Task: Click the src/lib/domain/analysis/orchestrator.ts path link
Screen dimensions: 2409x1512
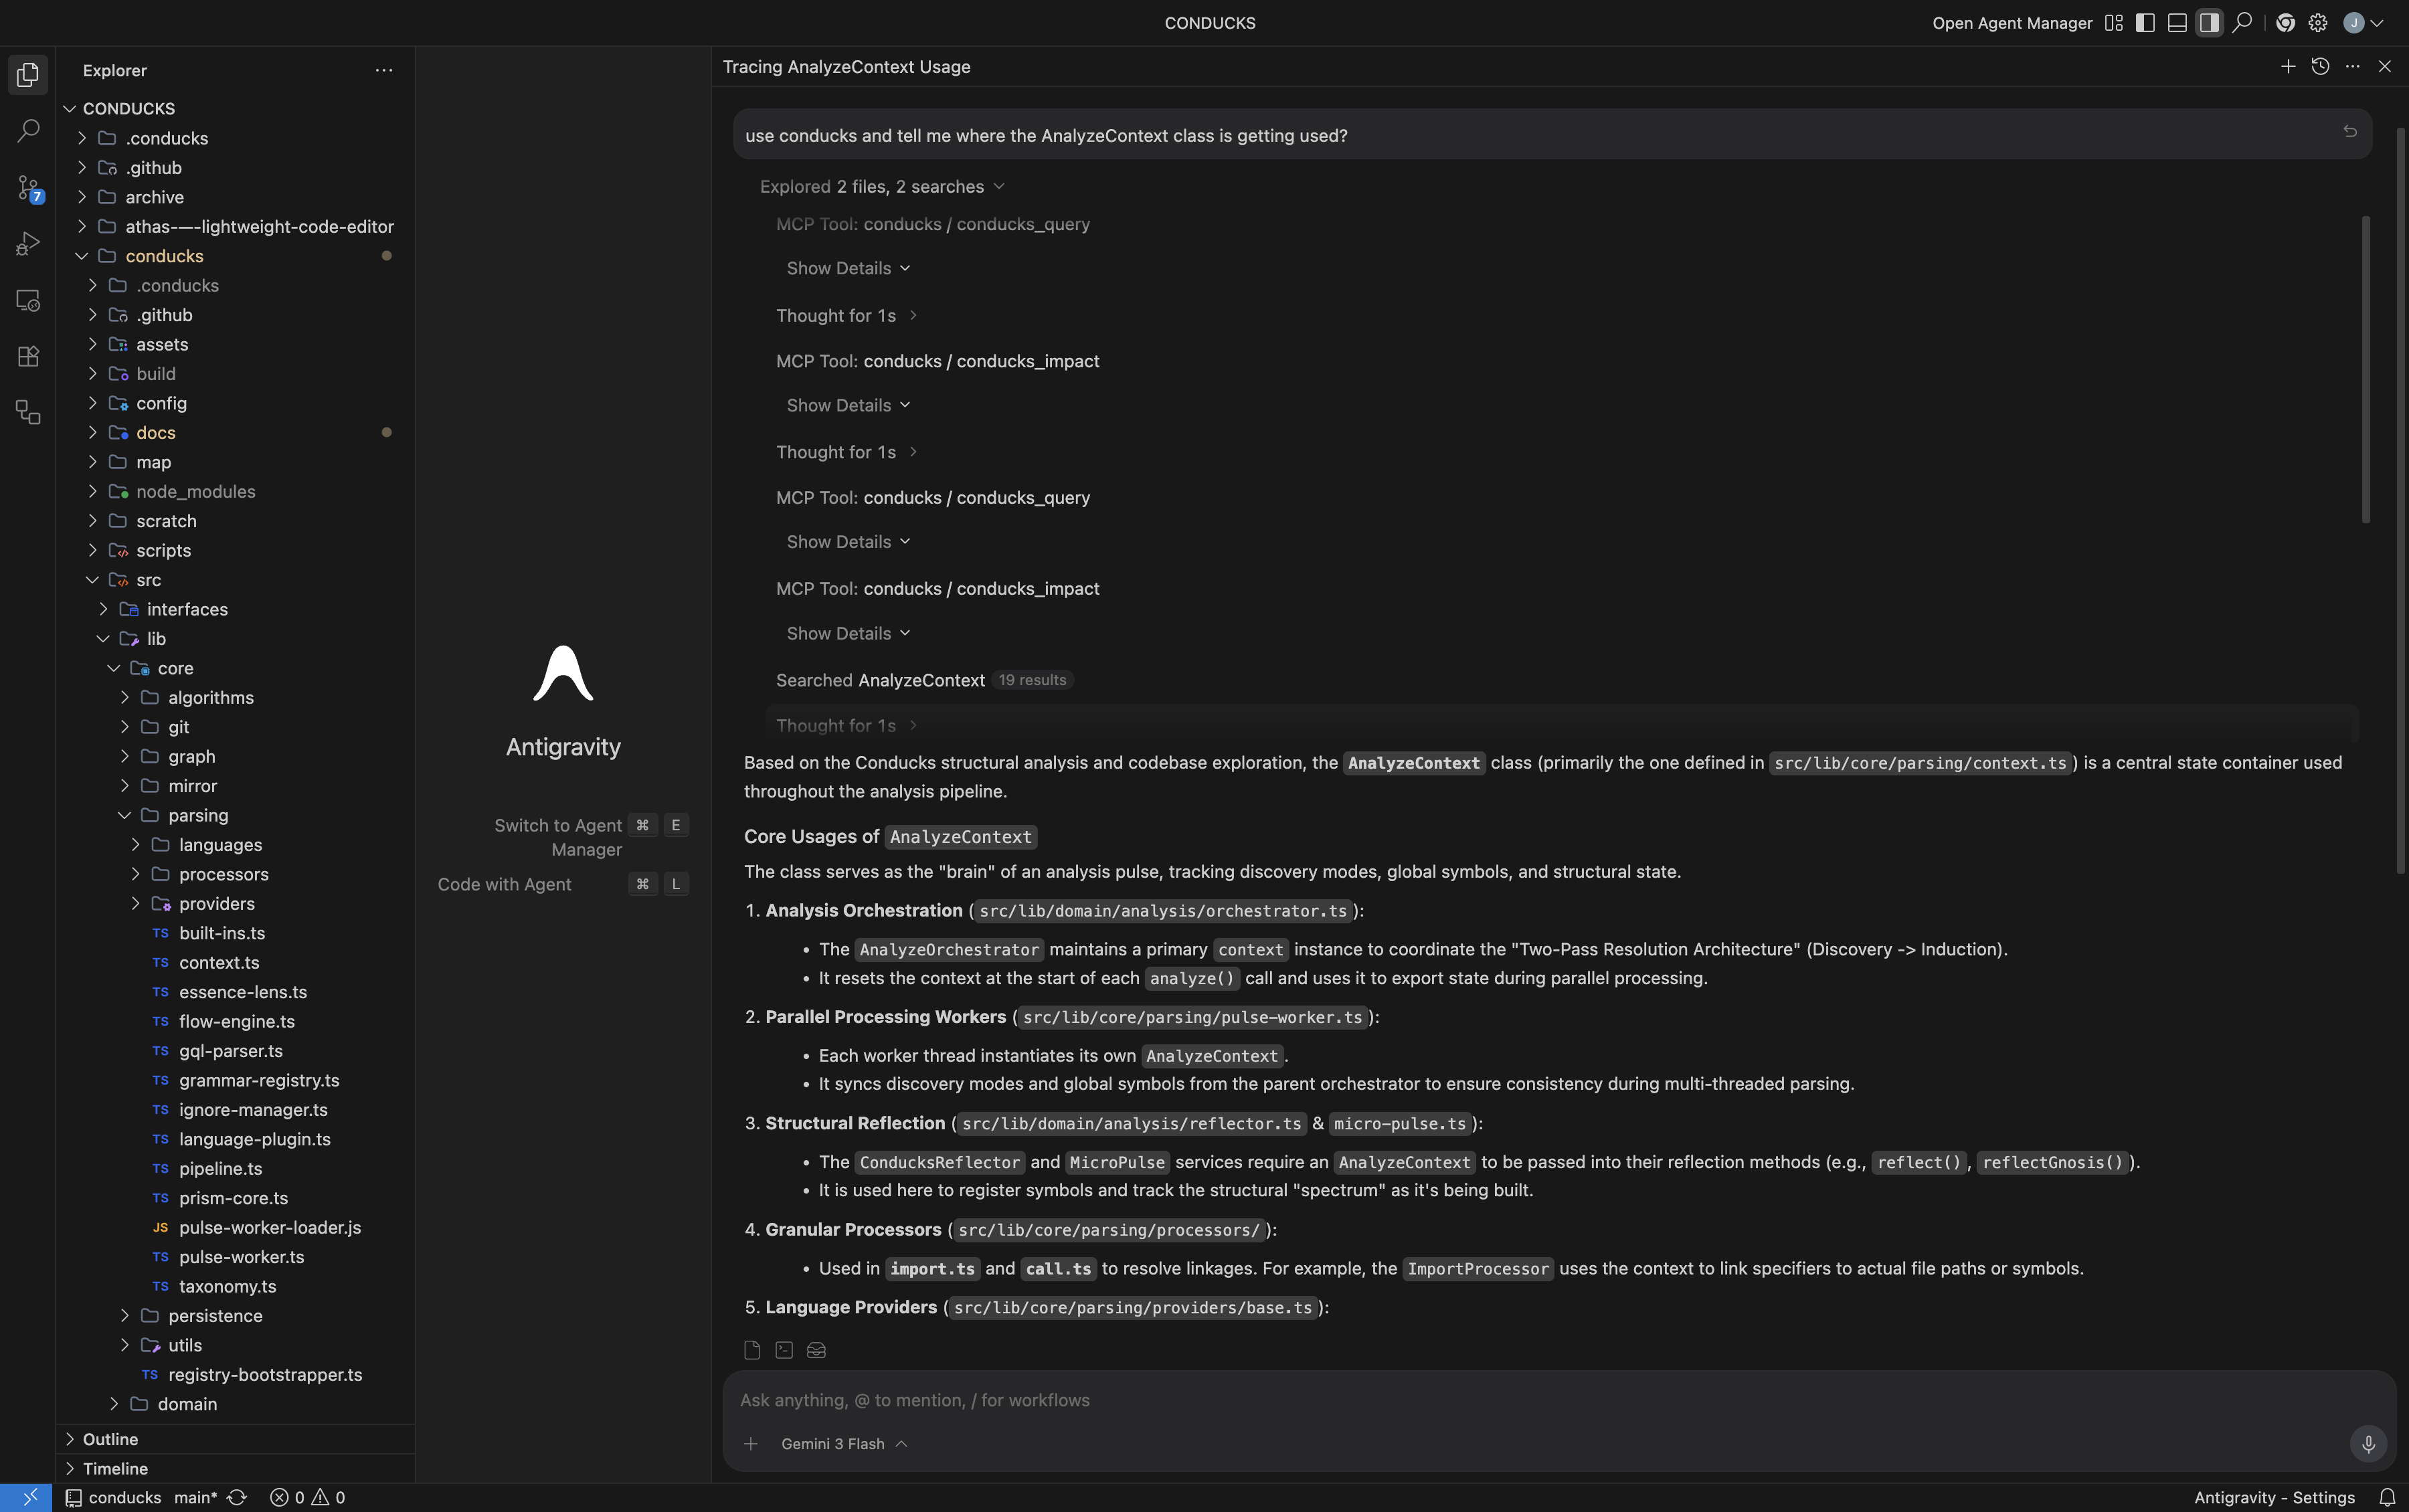Action: click(x=1163, y=911)
